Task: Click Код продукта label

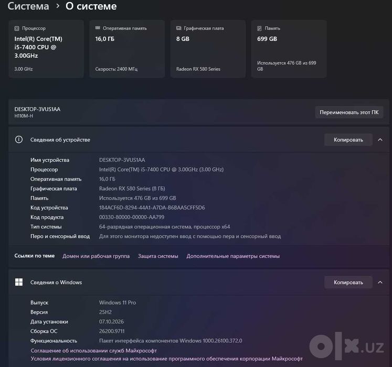Action: click(47, 217)
